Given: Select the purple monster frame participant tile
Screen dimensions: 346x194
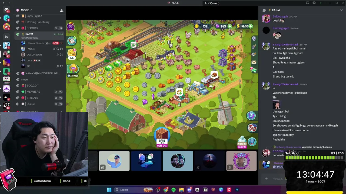Looking at the screenshot, I should click(x=241, y=161).
